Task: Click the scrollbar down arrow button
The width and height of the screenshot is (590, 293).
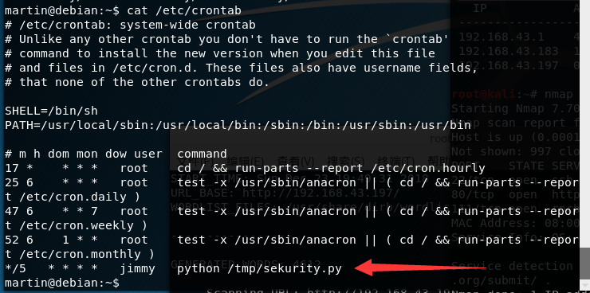Action: 584,285
